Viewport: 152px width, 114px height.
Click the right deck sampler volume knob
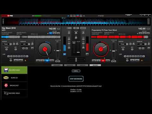click(149, 44)
